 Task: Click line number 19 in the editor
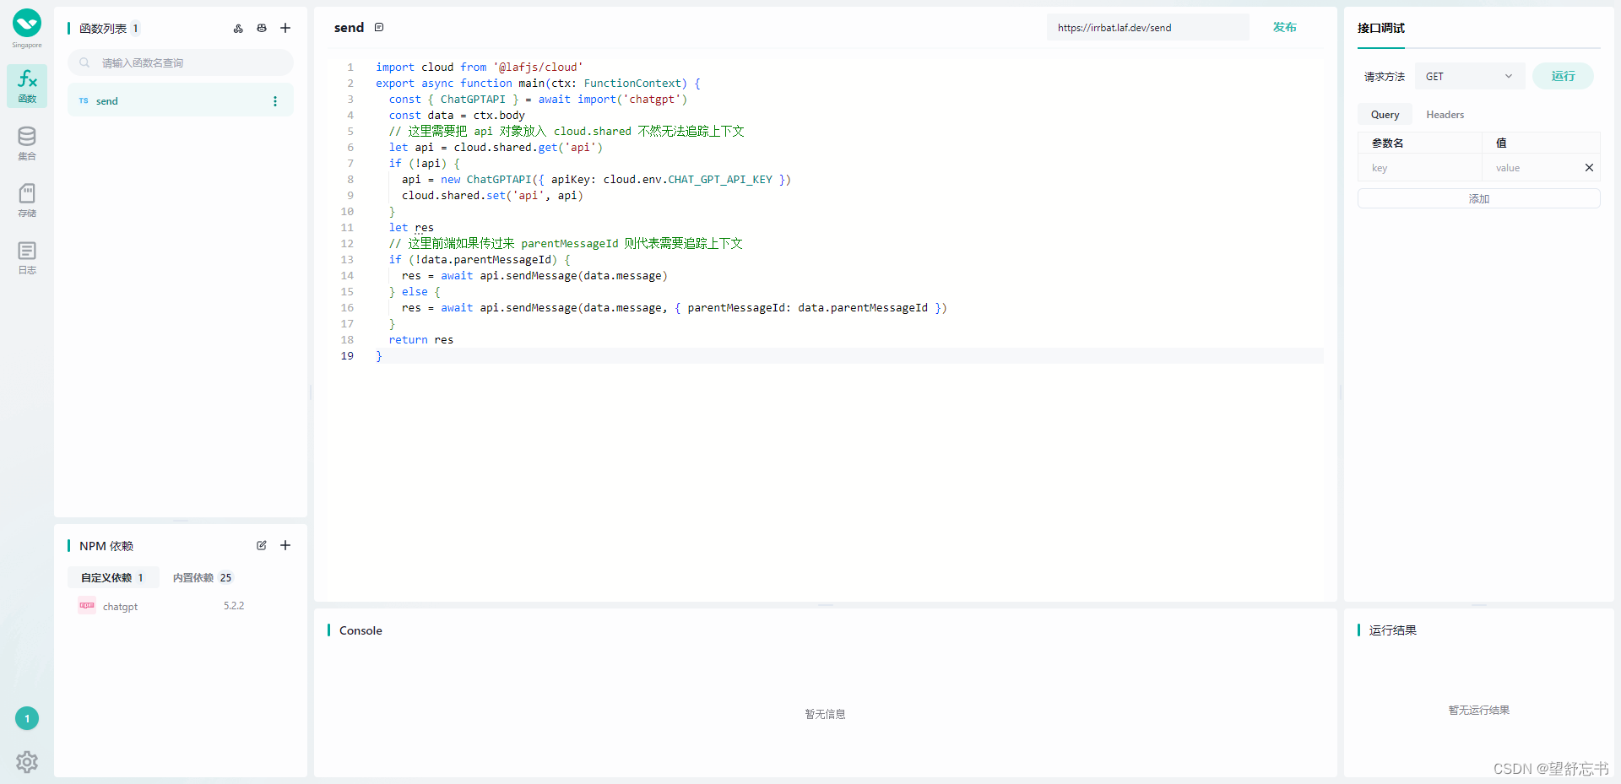[x=347, y=356]
